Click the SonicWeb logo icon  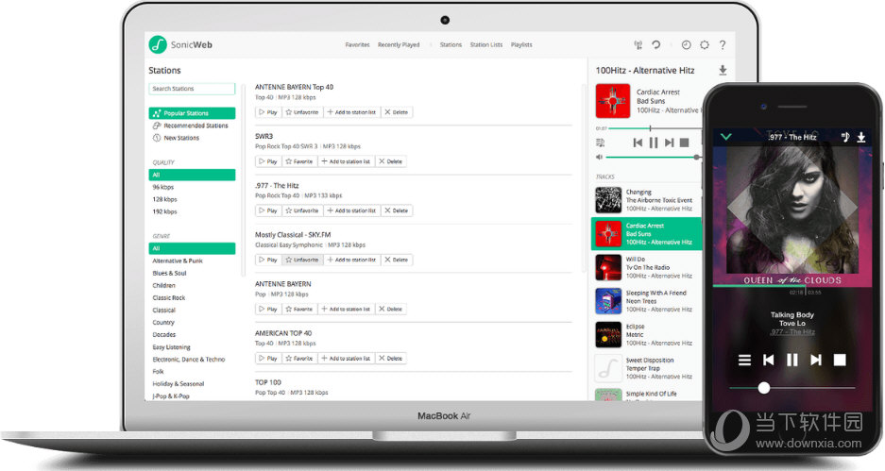click(x=158, y=44)
